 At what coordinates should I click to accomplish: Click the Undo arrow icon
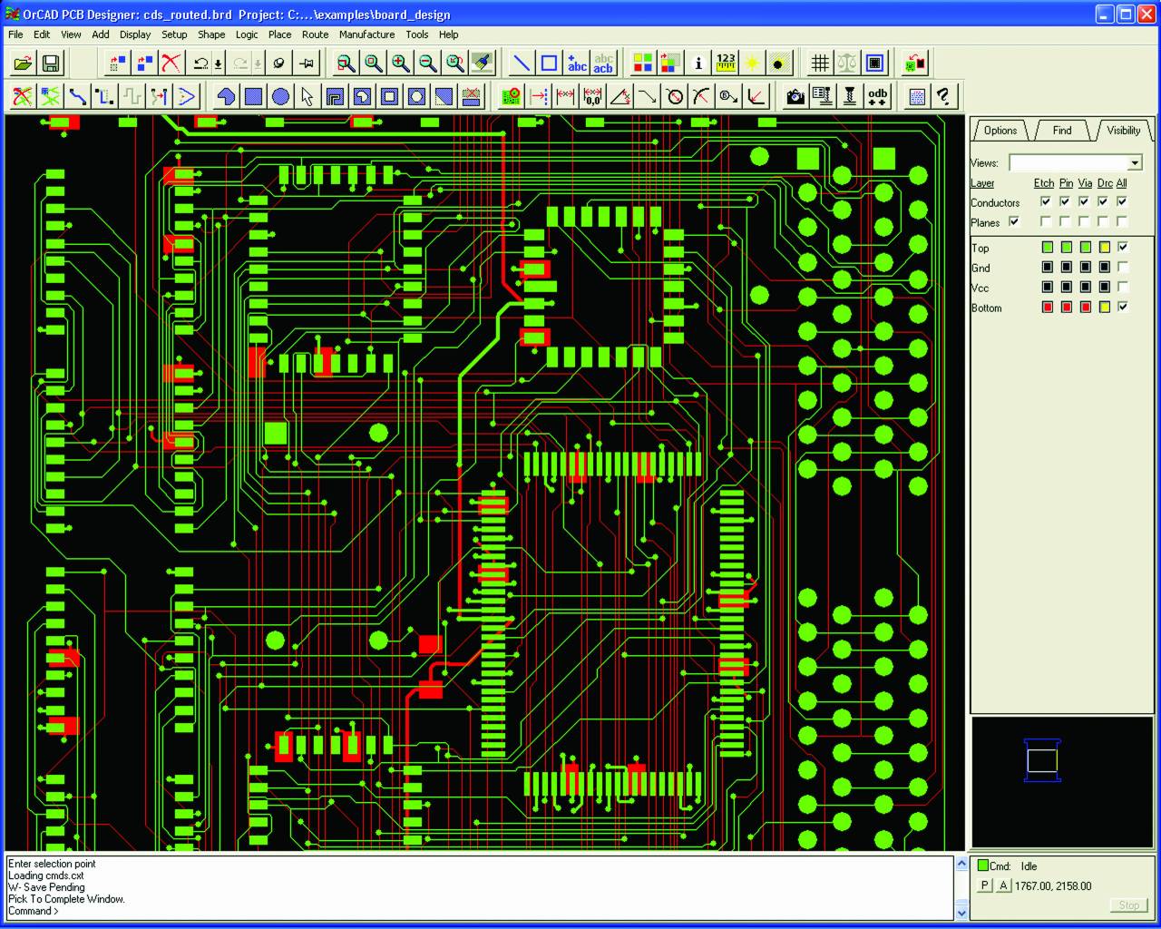click(200, 63)
